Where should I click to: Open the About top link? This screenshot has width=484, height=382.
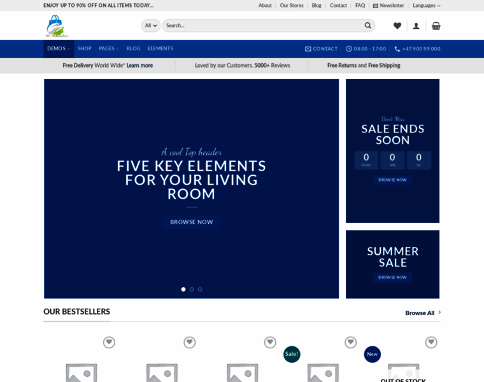coord(265,6)
